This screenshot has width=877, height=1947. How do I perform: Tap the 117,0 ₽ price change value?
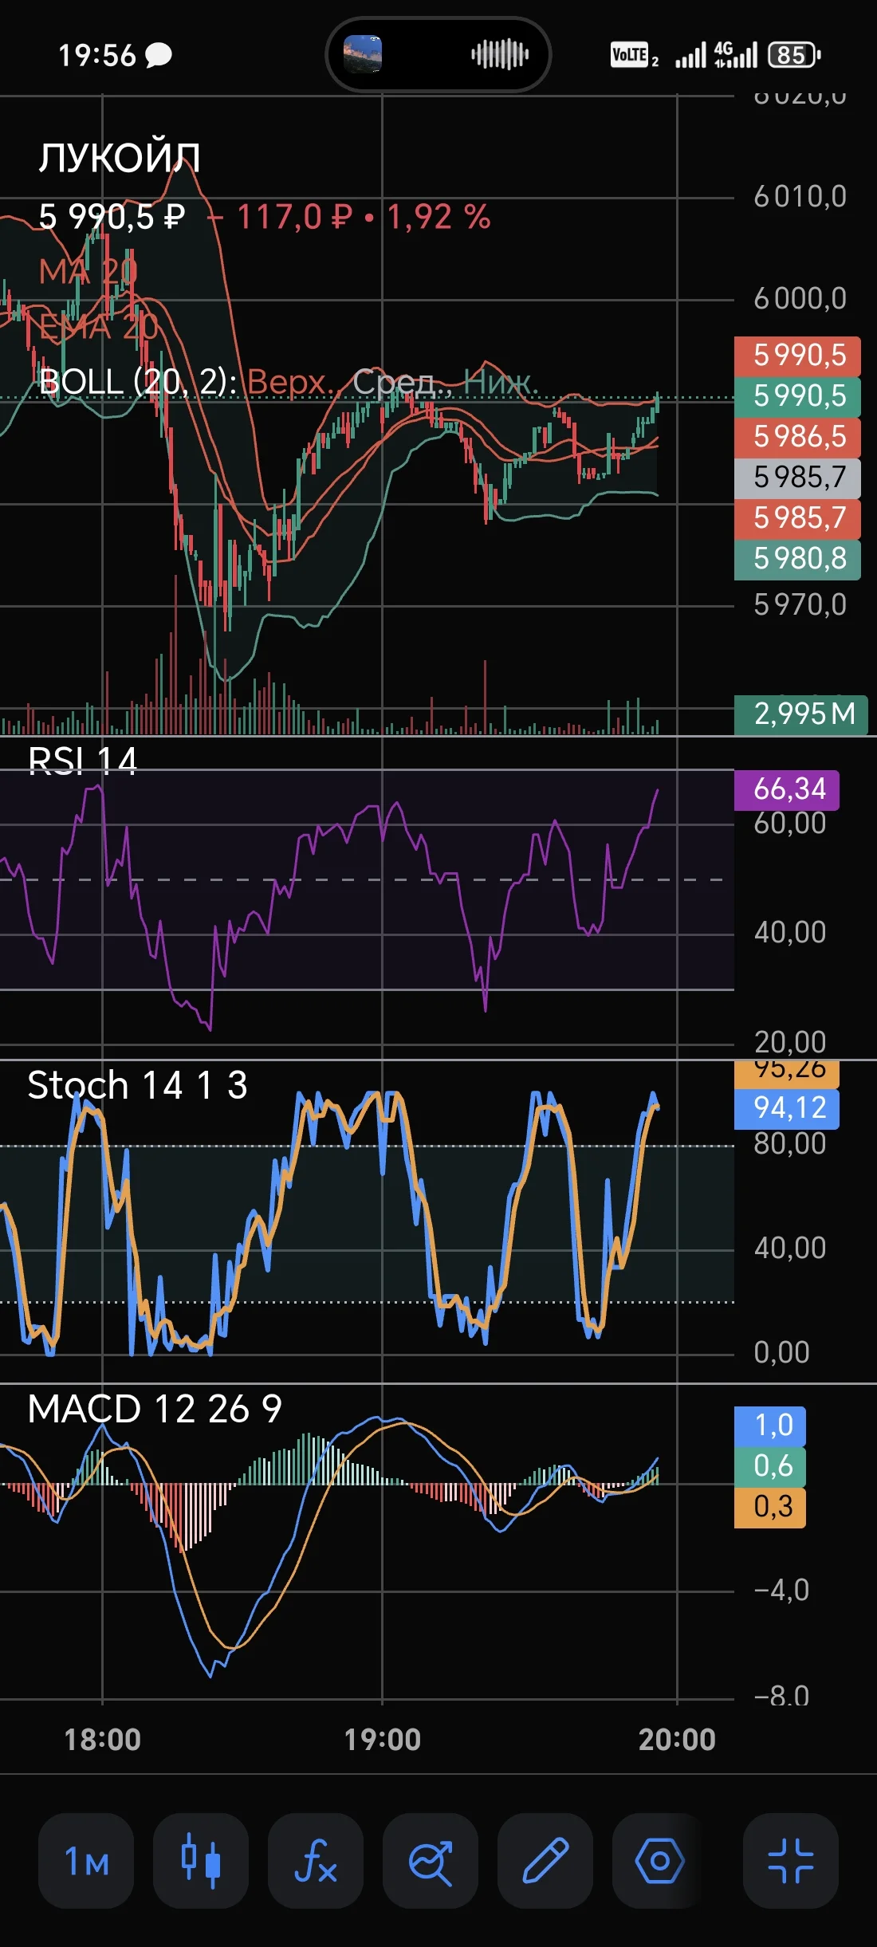(x=295, y=217)
